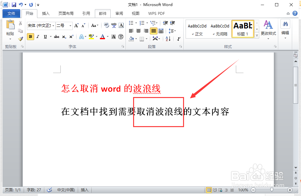Switch to the 引用 References tab
This screenshot has width=301, height=196.
click(86, 14)
